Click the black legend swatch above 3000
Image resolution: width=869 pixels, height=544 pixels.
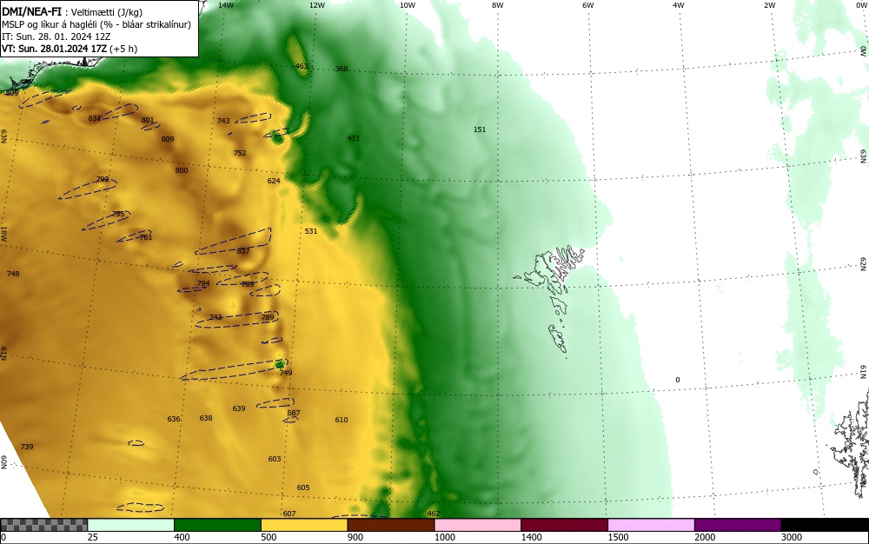point(826,525)
